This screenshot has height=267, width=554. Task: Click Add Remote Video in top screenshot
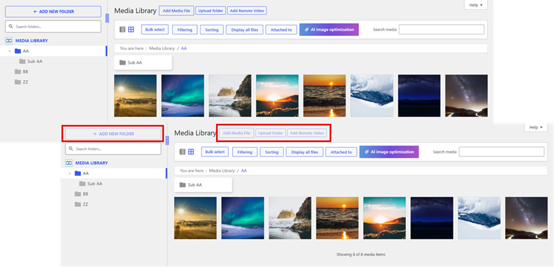click(247, 11)
